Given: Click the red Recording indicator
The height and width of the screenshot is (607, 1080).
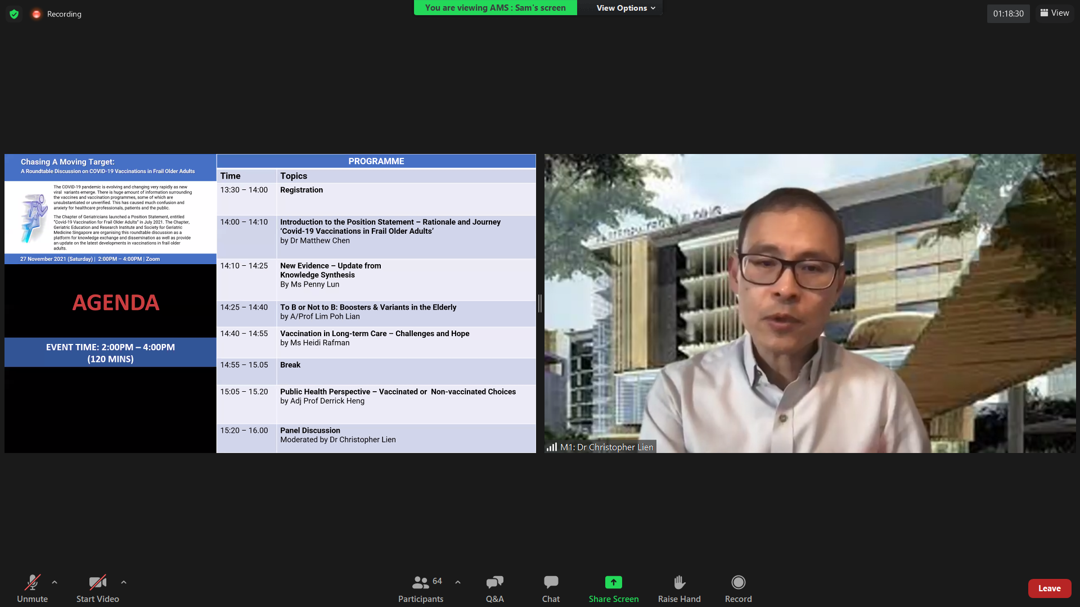Looking at the screenshot, I should click(37, 14).
